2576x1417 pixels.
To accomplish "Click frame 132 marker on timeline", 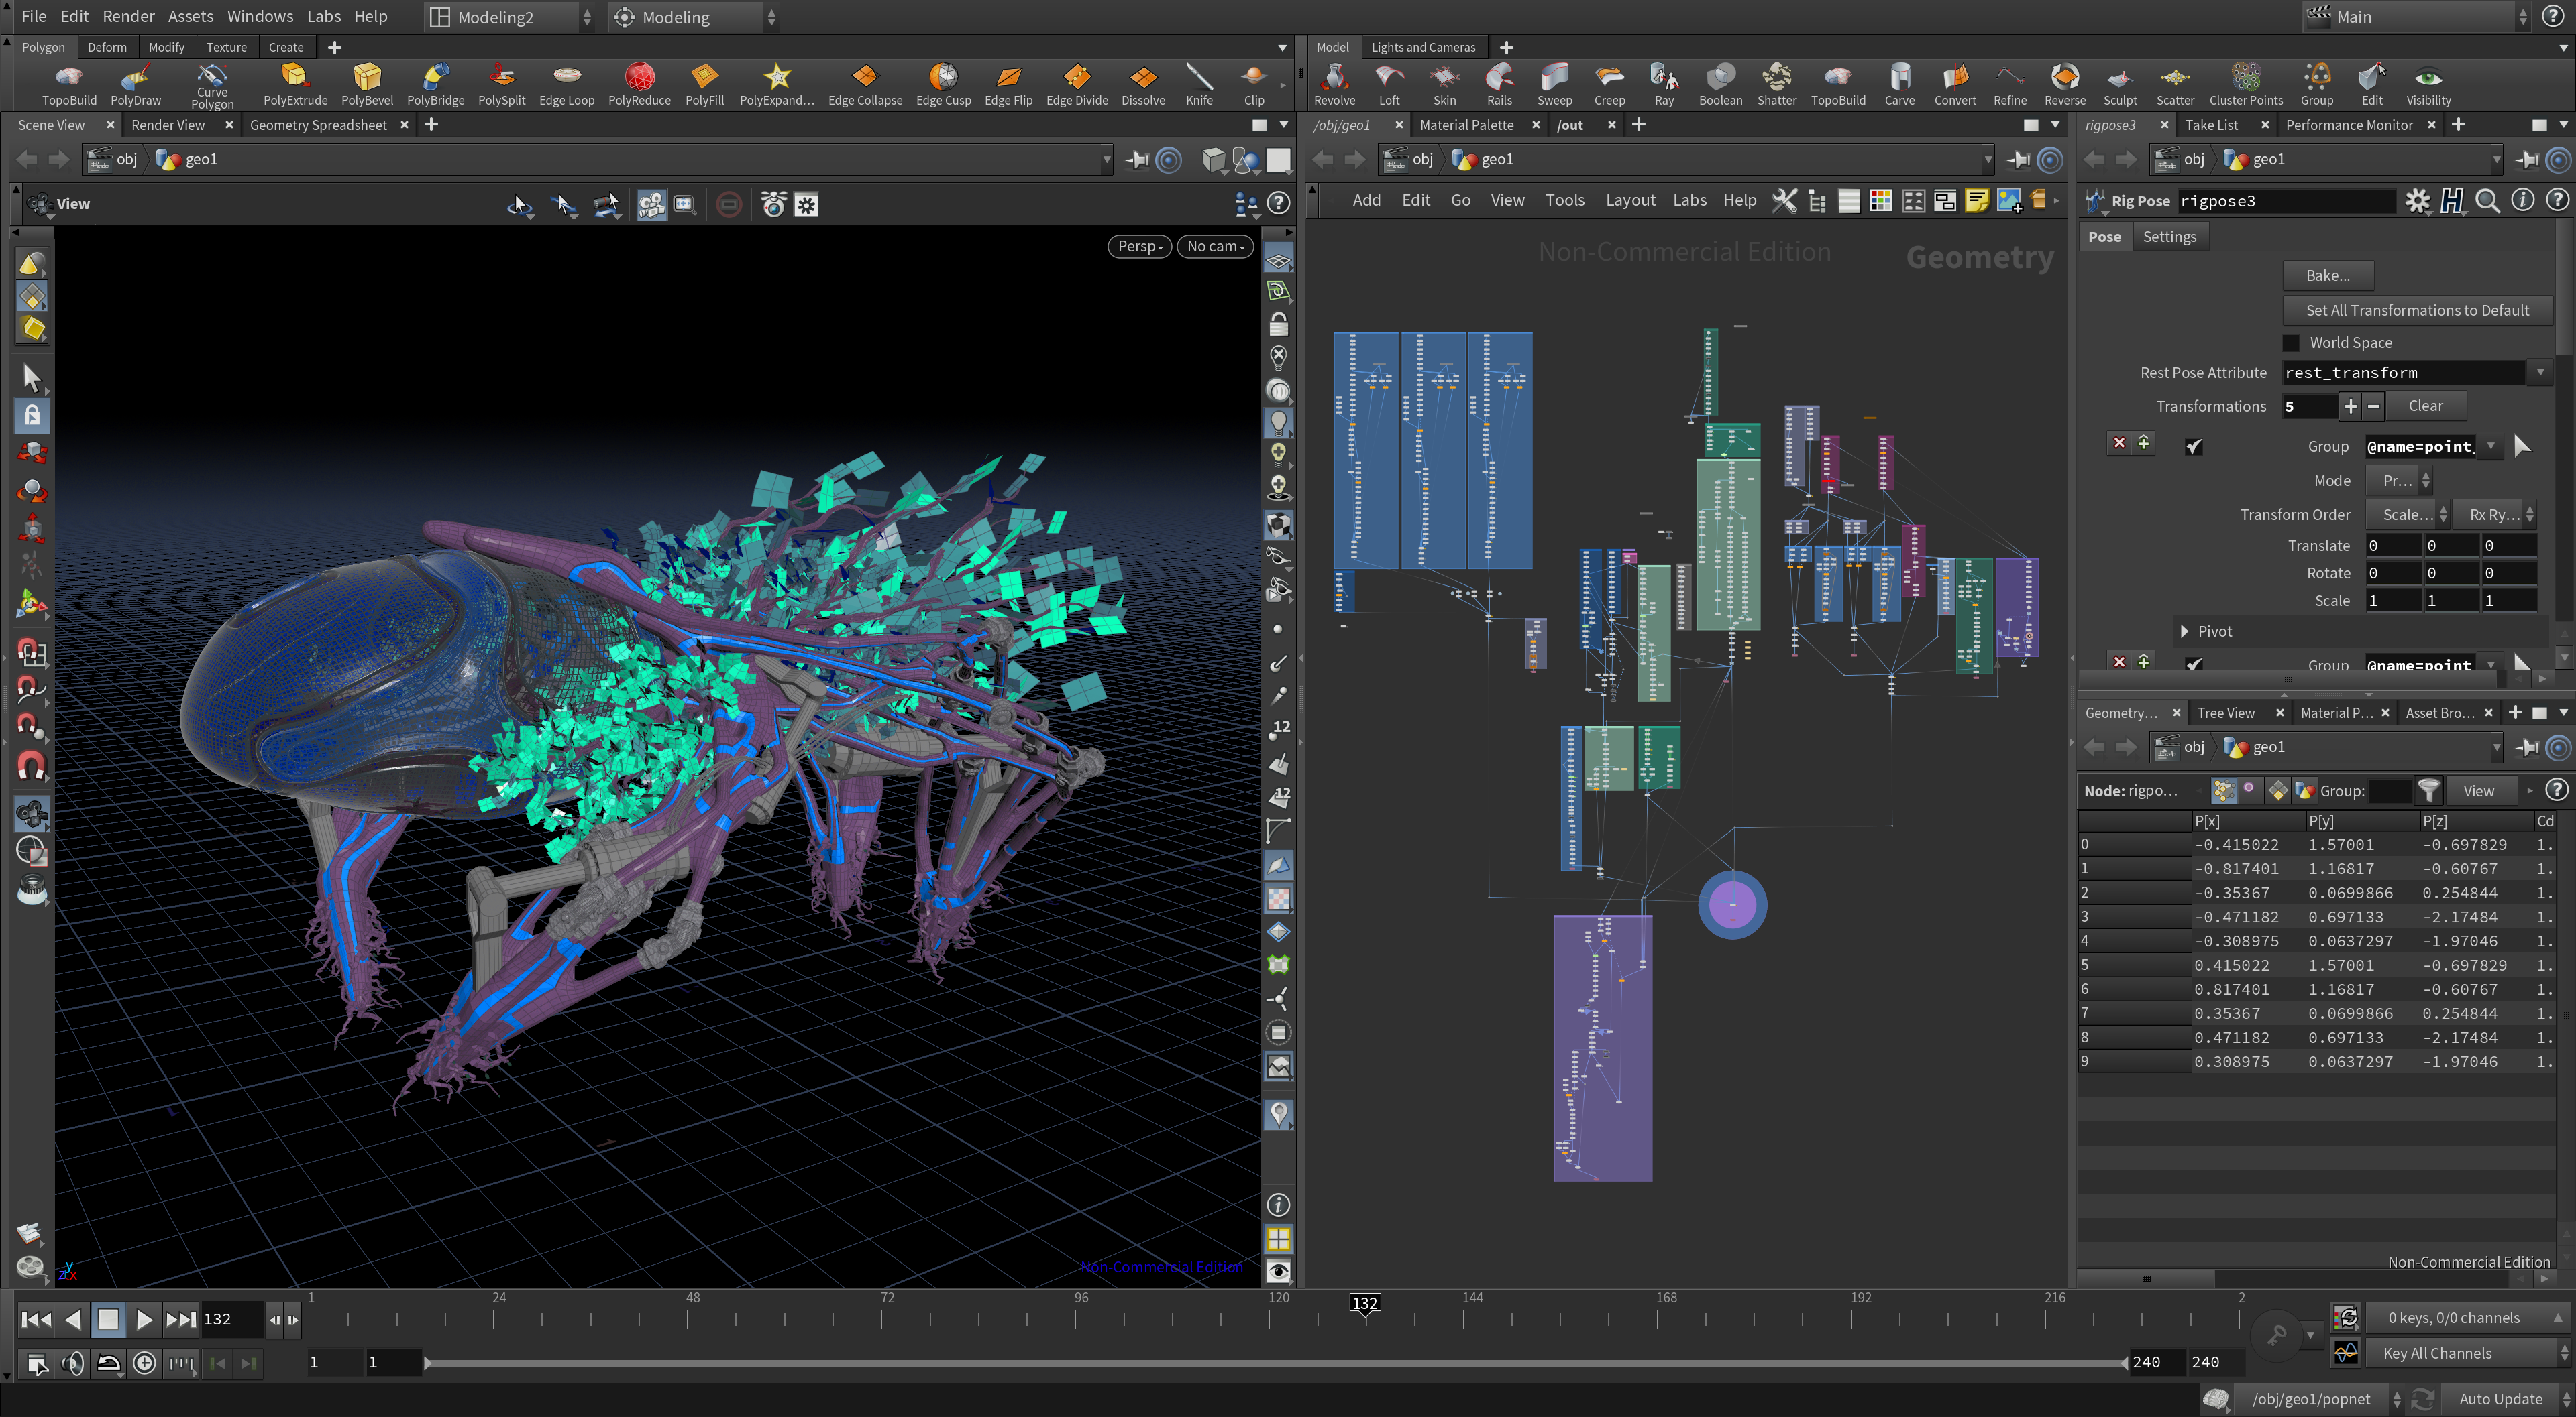I will click(x=1364, y=1303).
